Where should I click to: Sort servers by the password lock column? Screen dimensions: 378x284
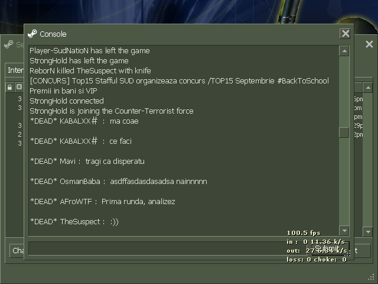pos(9,87)
